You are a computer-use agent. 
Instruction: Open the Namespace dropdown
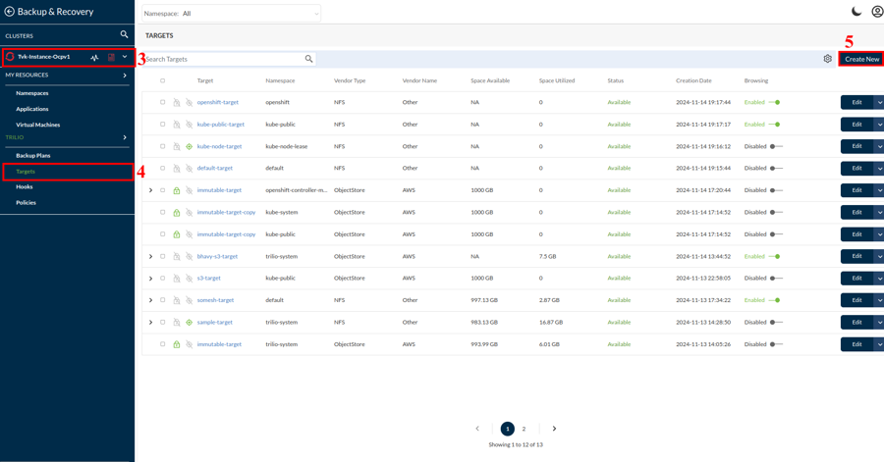[x=232, y=14]
